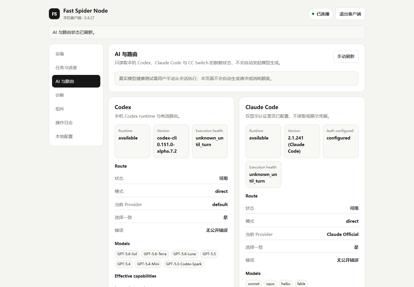
Task: Click the fable model chip
Action: pyautogui.click(x=301, y=284)
